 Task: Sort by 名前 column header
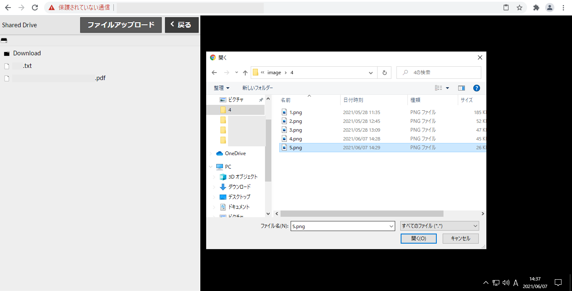click(x=286, y=100)
